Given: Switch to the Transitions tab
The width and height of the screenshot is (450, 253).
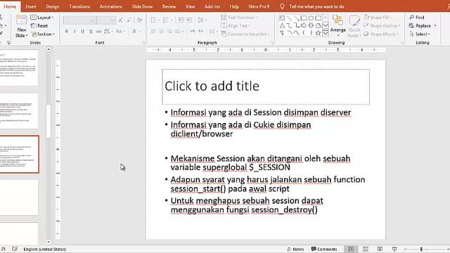Looking at the screenshot, I should (x=79, y=6).
